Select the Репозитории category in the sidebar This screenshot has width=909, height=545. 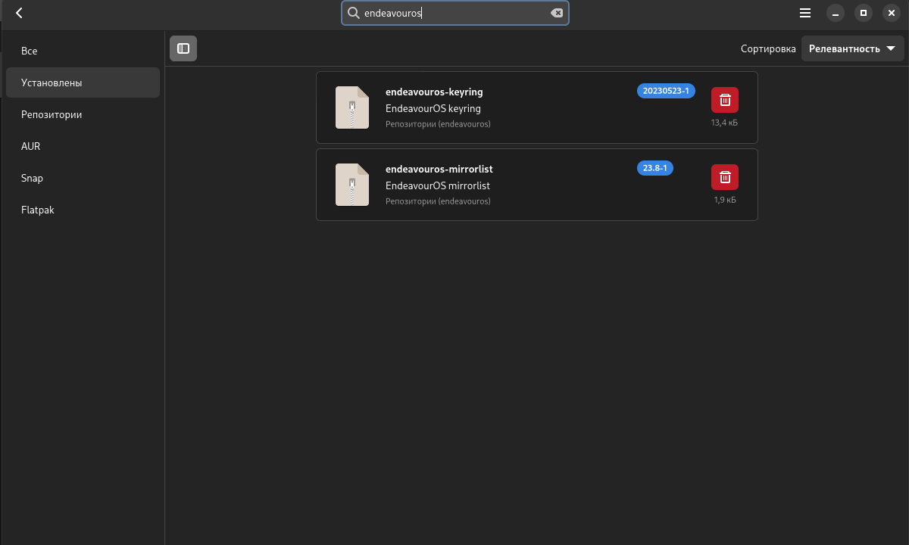83,114
